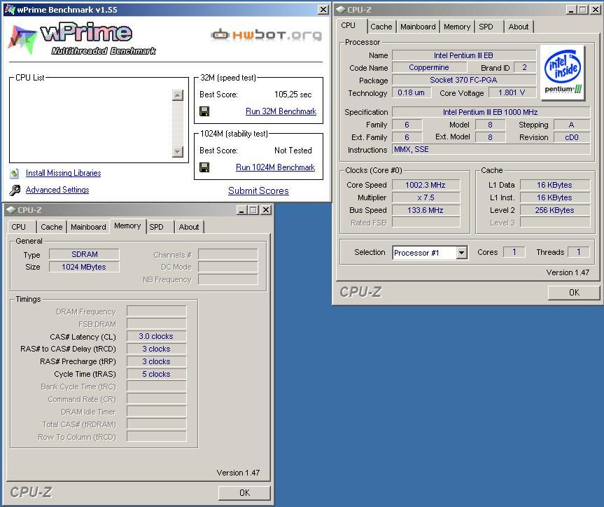The width and height of the screenshot is (604, 507).
Task: Click the CPU List scroll down arrow
Action: coord(178,151)
